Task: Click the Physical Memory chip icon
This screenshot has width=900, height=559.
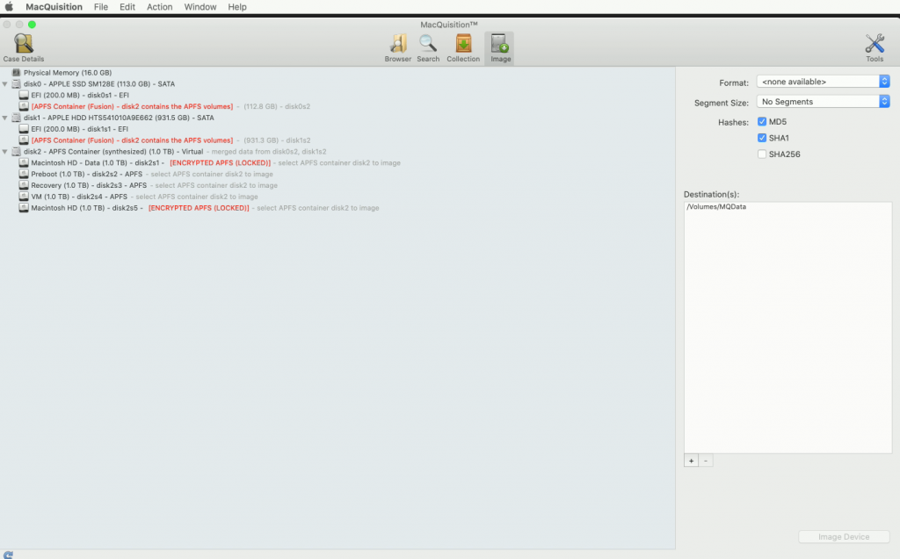Action: pos(16,73)
